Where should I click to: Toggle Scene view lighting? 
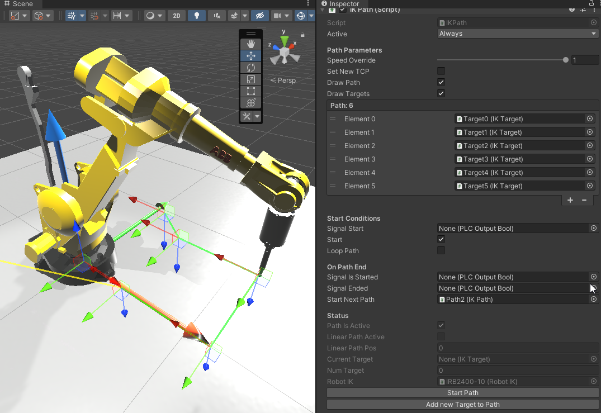click(196, 15)
